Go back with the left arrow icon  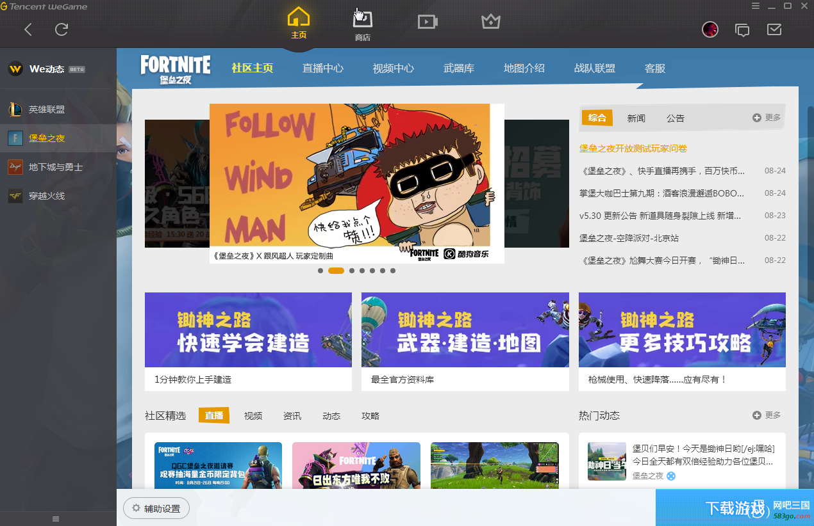(x=28, y=29)
